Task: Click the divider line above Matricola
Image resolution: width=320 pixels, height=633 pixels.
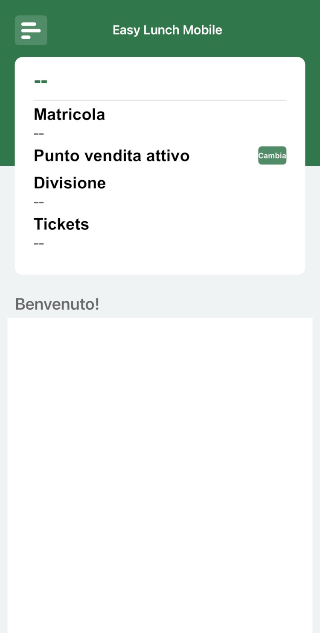Action: click(x=160, y=100)
